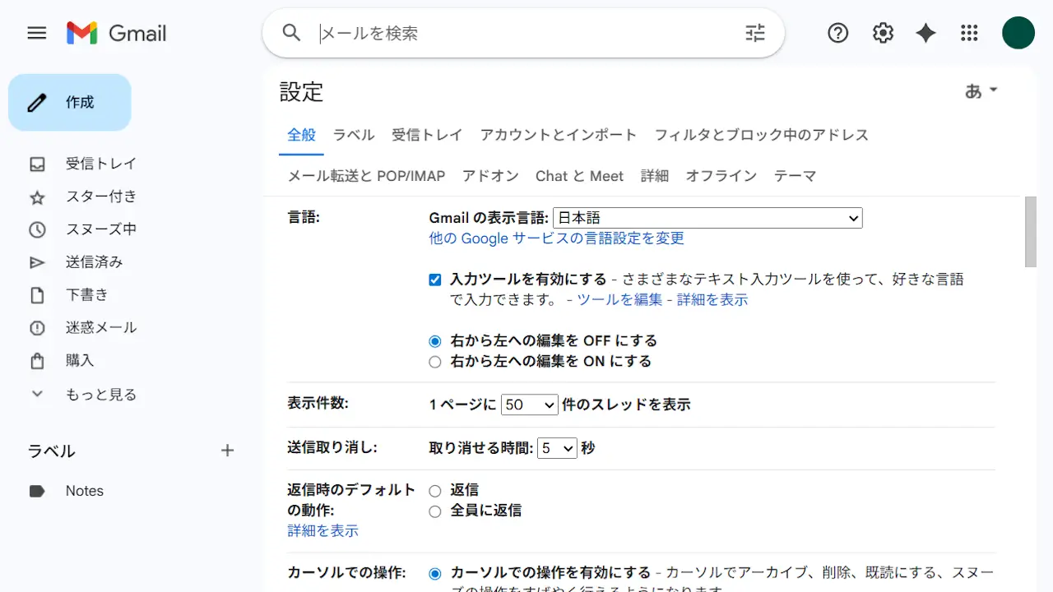Open the threads per page dropdown

click(530, 405)
